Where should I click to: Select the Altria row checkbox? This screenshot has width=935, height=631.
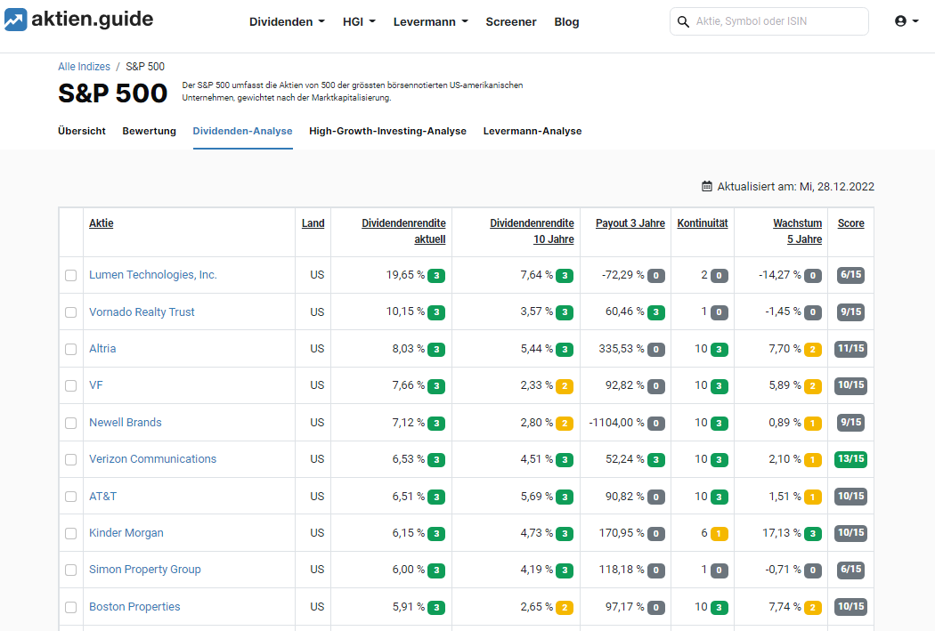click(x=71, y=349)
